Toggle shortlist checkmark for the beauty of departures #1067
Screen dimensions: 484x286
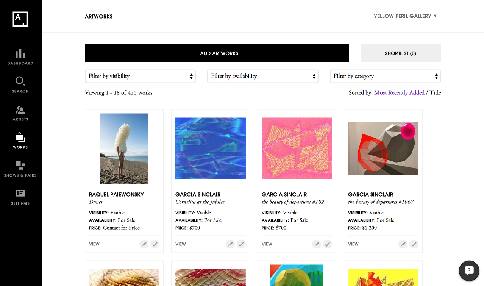[414, 244]
